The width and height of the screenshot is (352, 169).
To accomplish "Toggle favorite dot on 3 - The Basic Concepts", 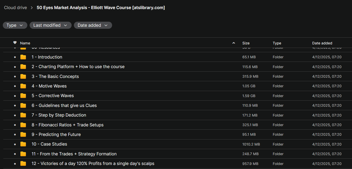I will [15, 76].
